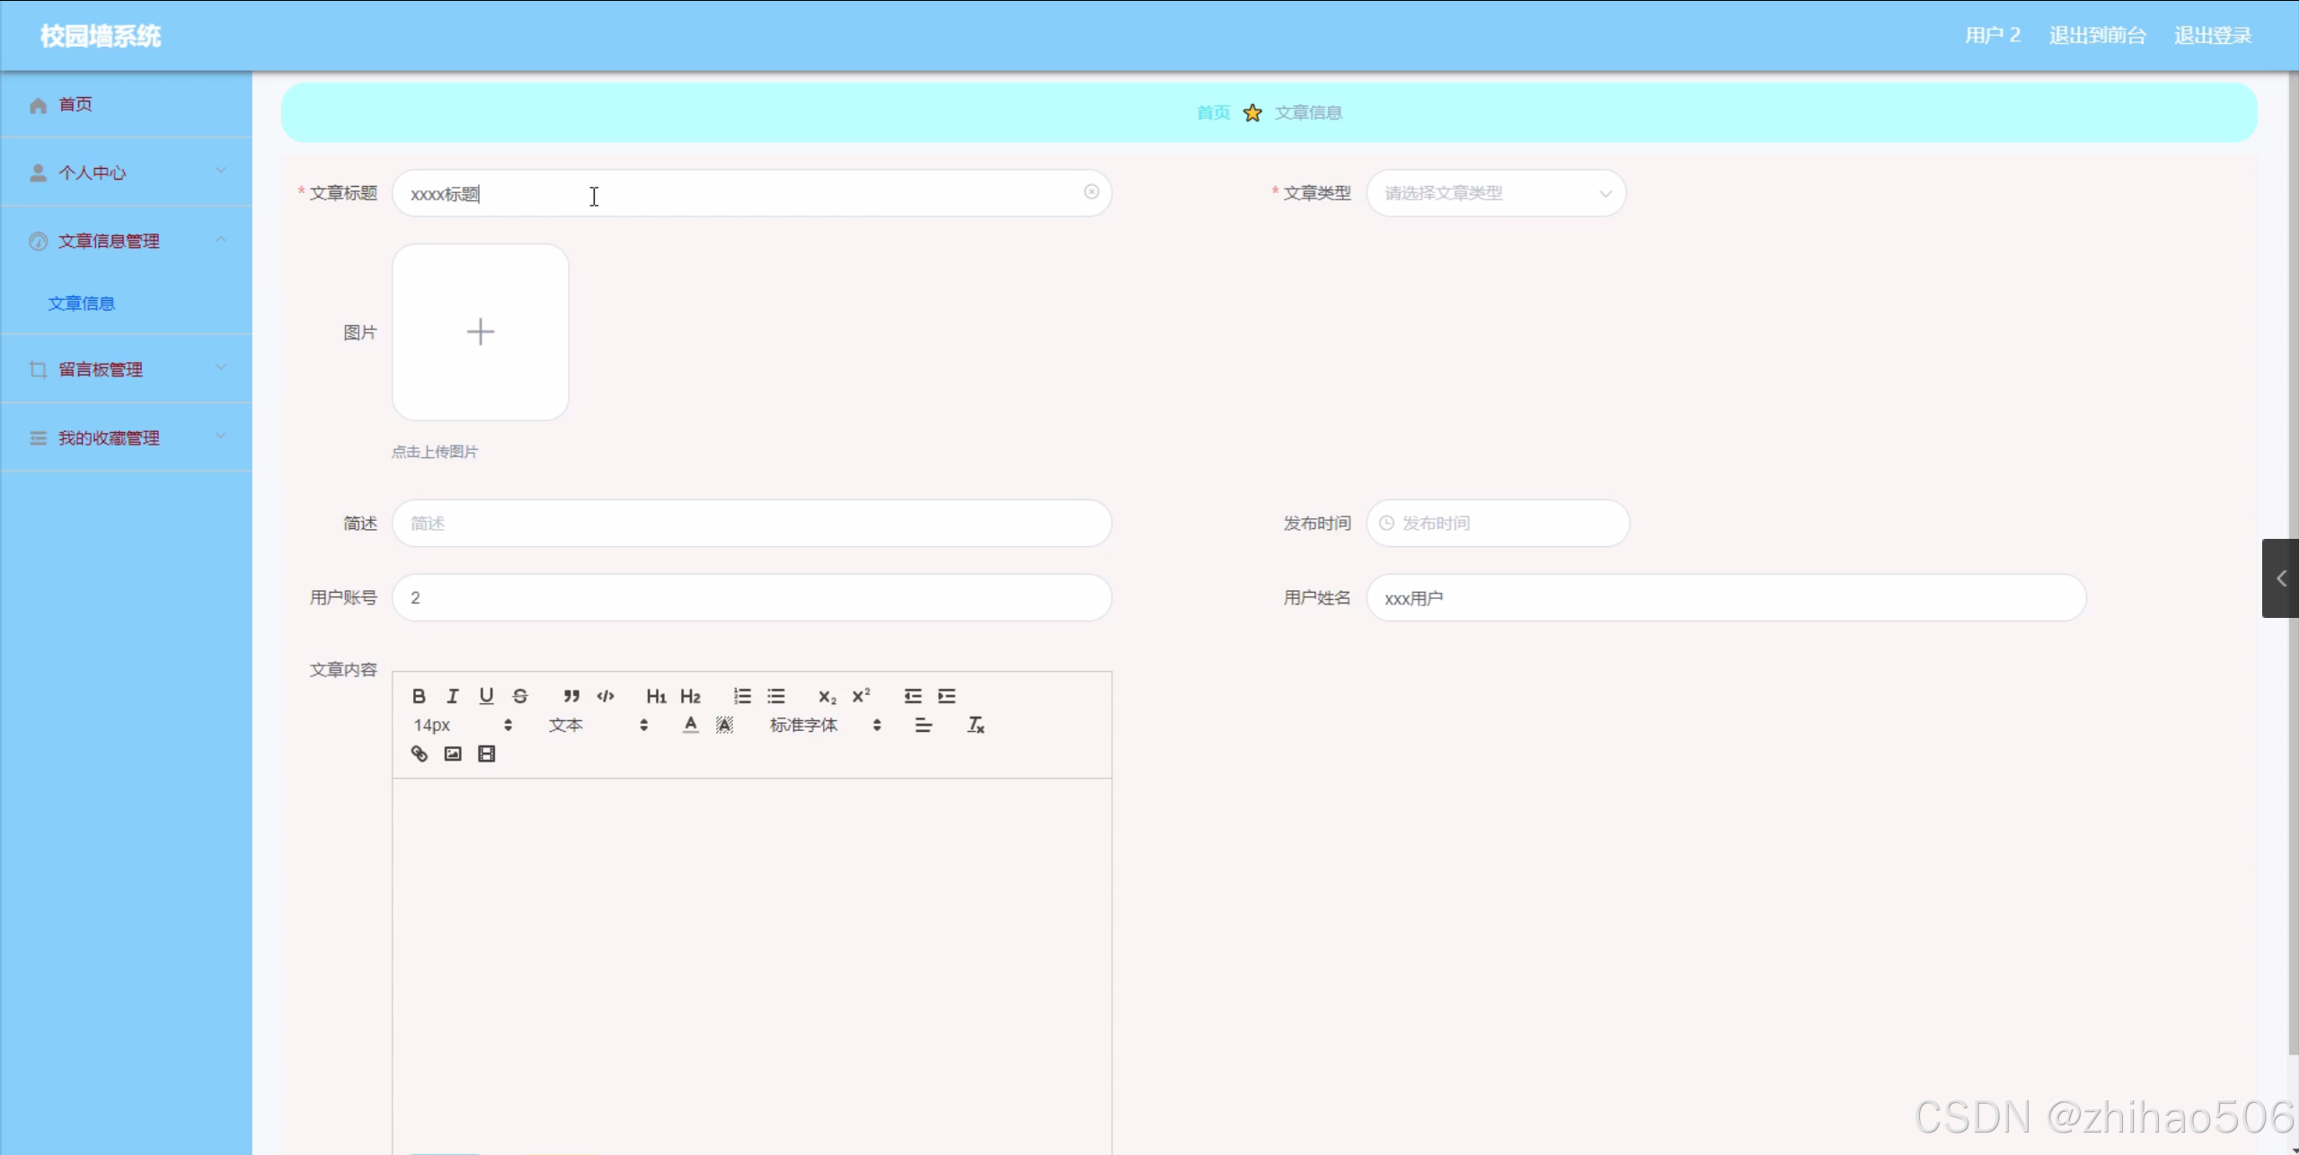Apply italic formatting in editor
Screen dimensions: 2299x1155
453,696
